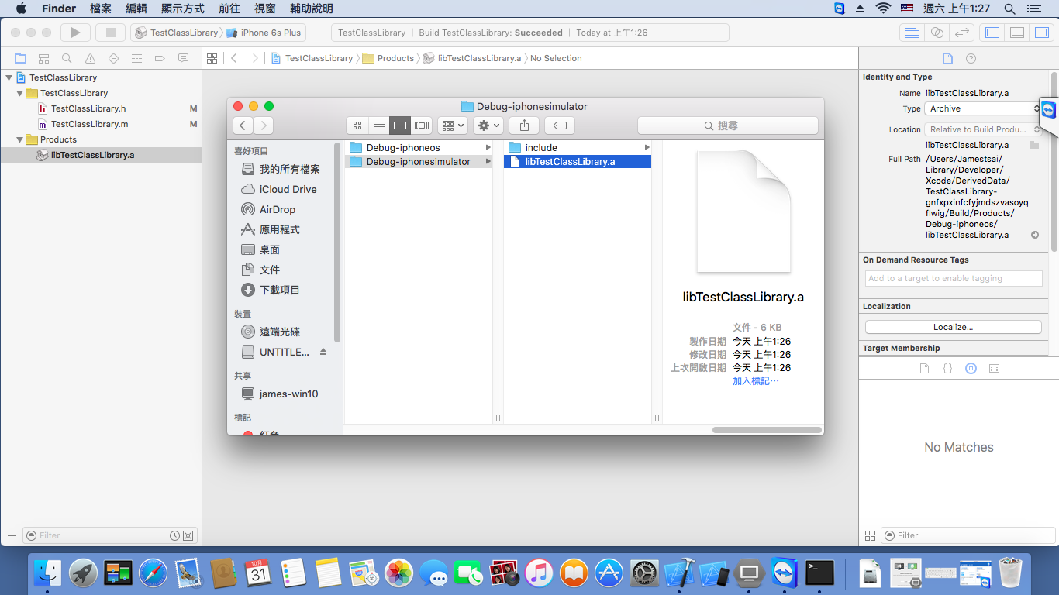1059x595 pixels.
Task: Open the Issue navigator warning icon
Action: pos(90,58)
